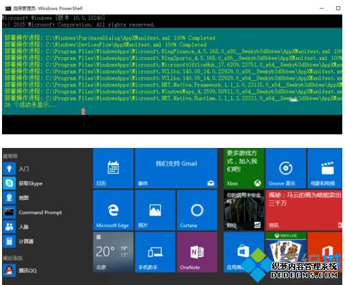Click the 腾讯QQ label text
345x285 pixels.
28,271
